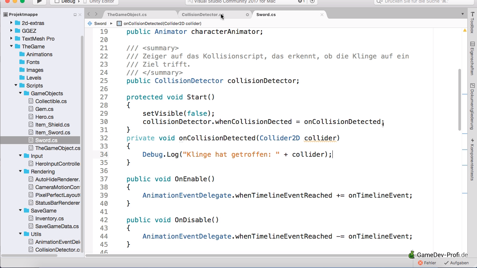Close the Sword.cs tab
The image size is (477, 268).
tap(322, 15)
